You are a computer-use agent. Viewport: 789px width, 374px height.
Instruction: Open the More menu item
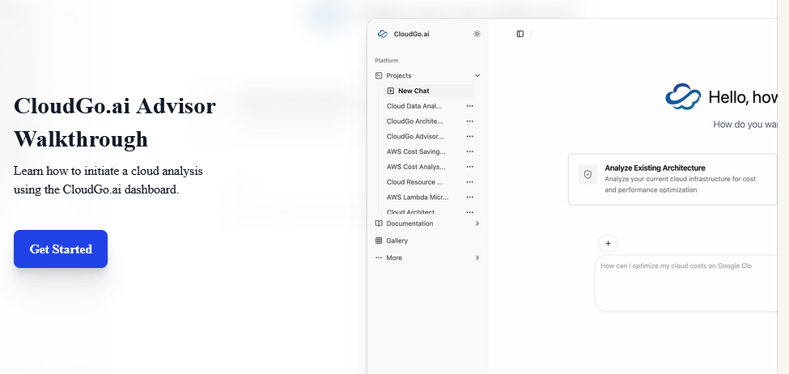click(428, 257)
